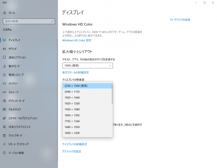
Task: Open the Clipboard icon entry
Action: click(4, 135)
